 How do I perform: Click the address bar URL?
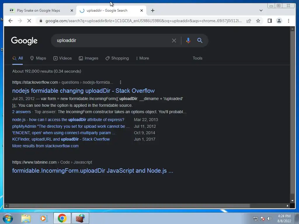point(143,21)
